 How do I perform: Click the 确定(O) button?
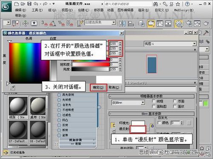click(x=98, y=87)
